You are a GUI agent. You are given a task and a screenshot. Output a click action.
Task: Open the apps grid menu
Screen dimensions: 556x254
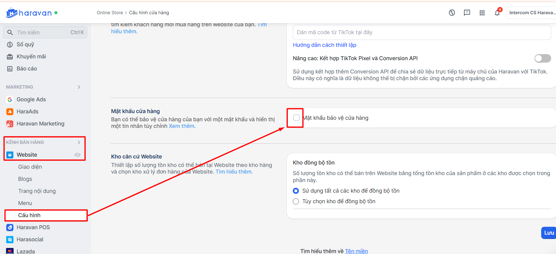[x=482, y=13]
